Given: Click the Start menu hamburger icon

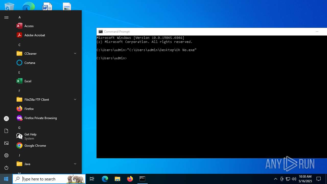Looking at the screenshot, I should point(6,17).
